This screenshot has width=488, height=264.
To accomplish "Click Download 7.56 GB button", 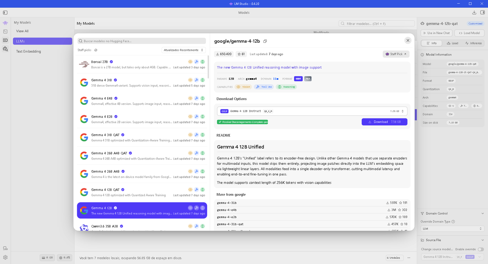I will pos(384,122).
